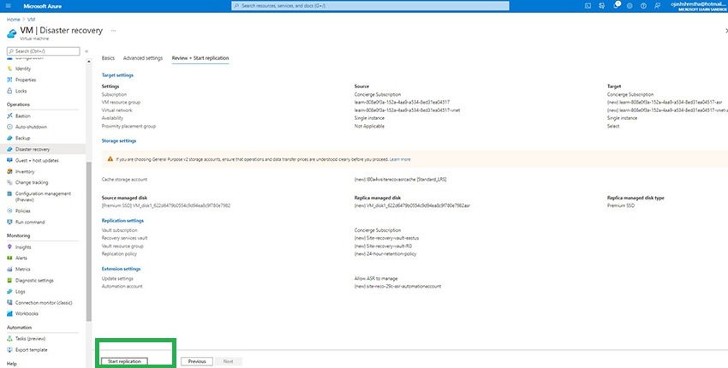Image resolution: width=728 pixels, height=368 pixels.
Task: Select Review + Start replication tab
Action: pos(200,58)
